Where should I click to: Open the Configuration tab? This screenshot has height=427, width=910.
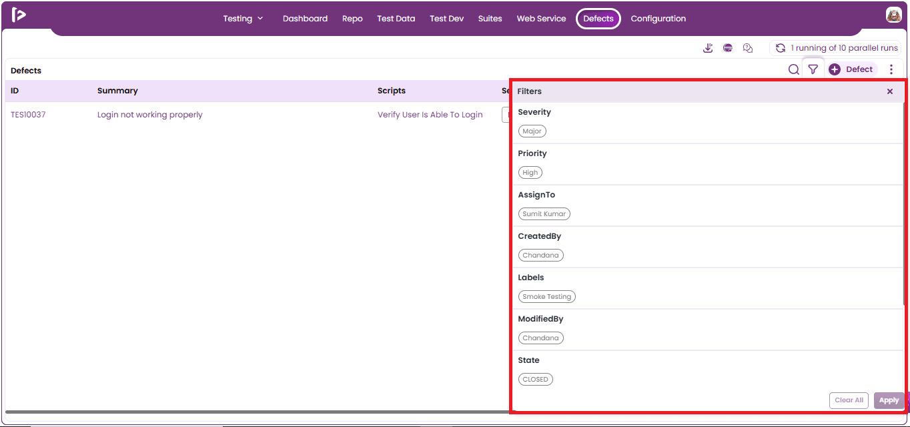658,19
